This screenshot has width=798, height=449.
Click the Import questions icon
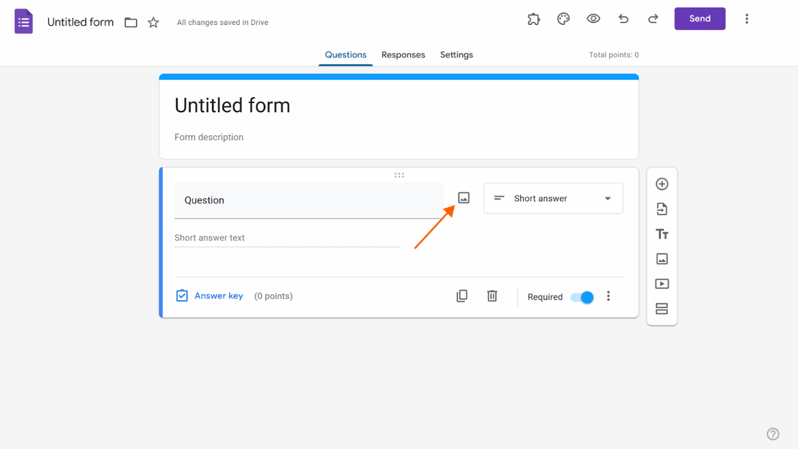(x=662, y=208)
